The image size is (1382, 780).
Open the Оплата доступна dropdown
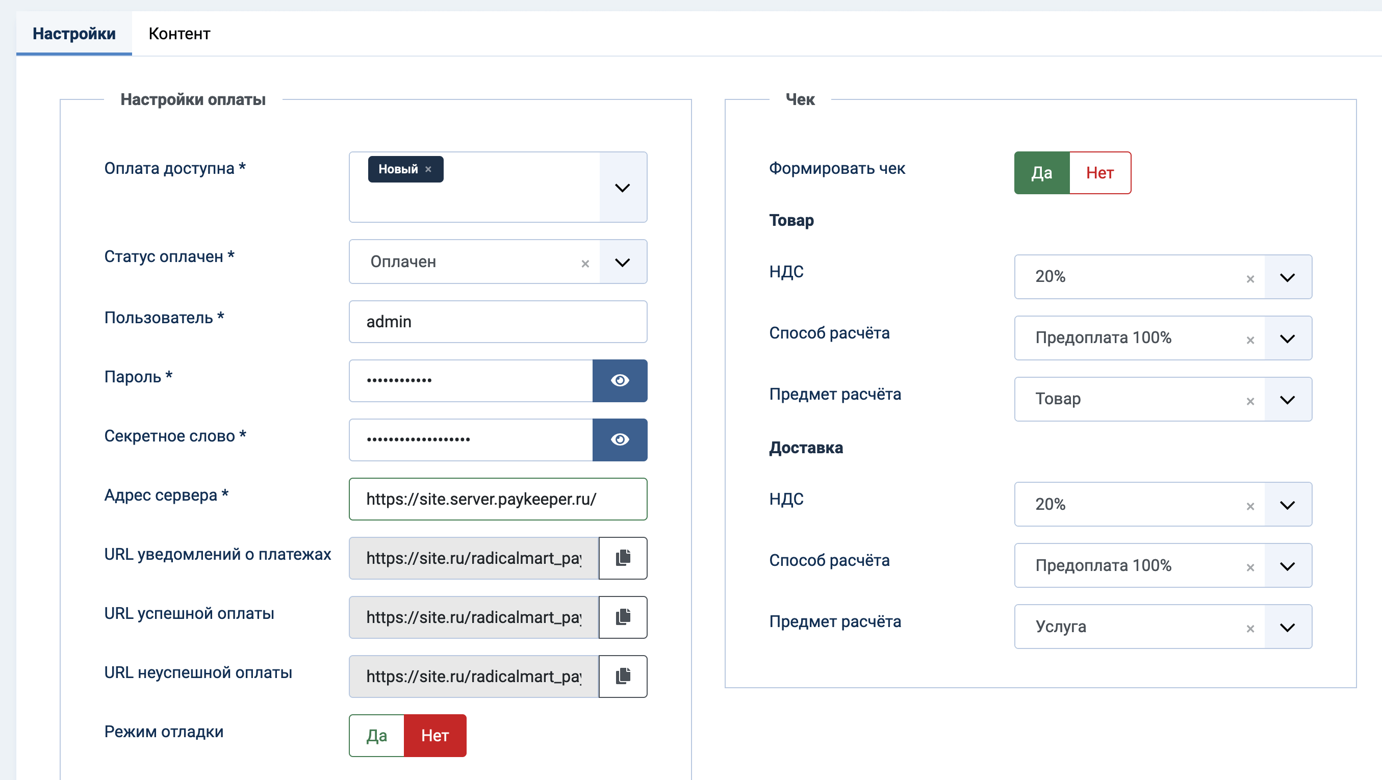pos(622,188)
